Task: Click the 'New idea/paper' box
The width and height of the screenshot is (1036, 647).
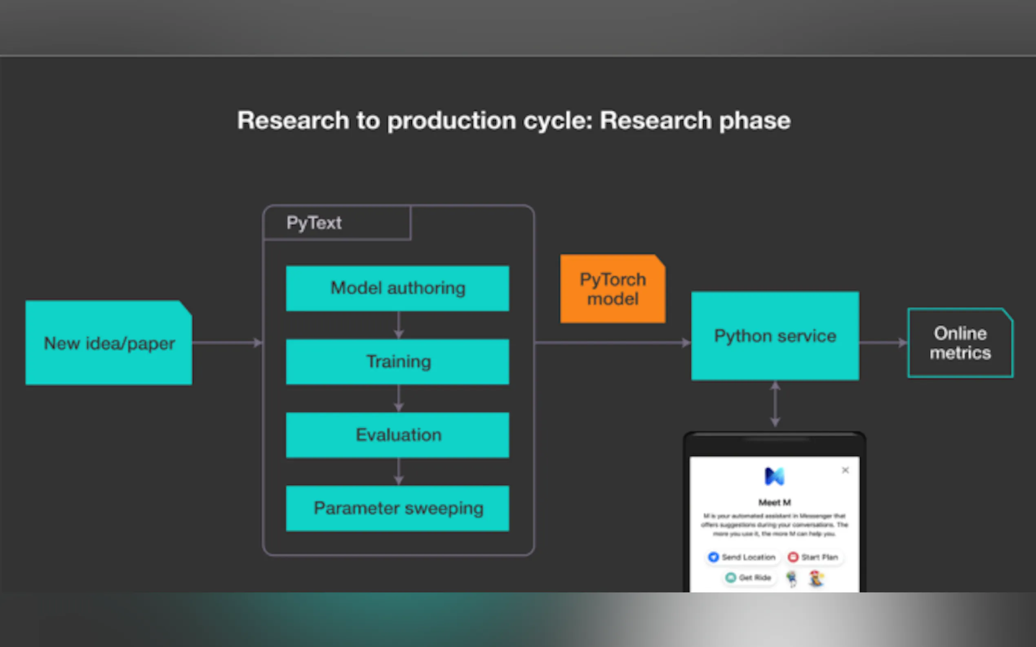Action: point(109,343)
